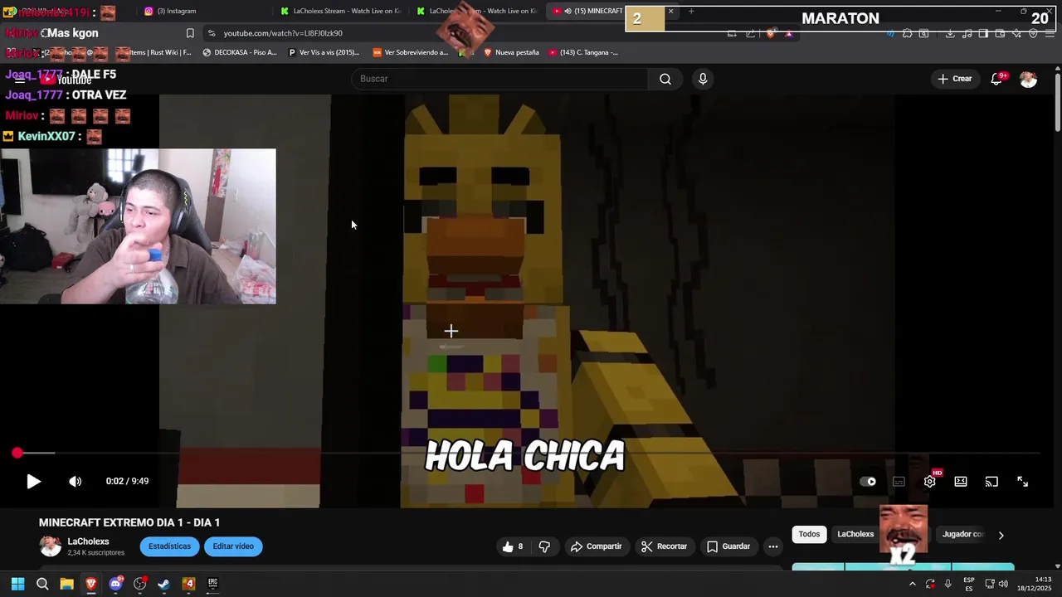Open the ESP language input indicator

(x=969, y=584)
